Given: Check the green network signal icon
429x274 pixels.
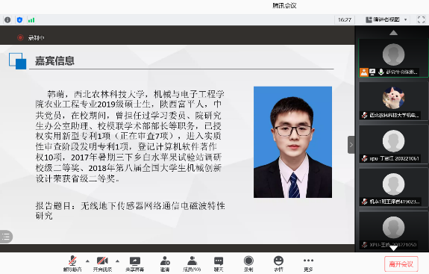Looking at the screenshot, I should (31, 20).
